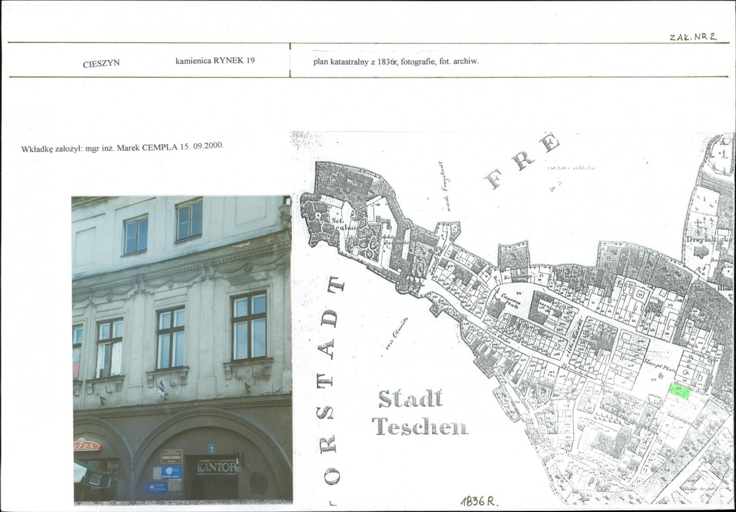
Task: Click the top-left upper-floor window in photo
Action: click(136, 234)
